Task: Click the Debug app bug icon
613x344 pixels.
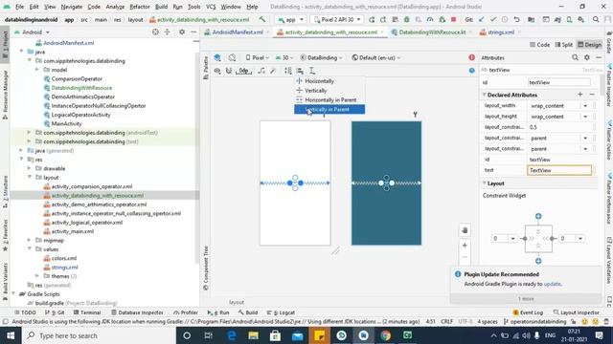Action: tap(406, 19)
